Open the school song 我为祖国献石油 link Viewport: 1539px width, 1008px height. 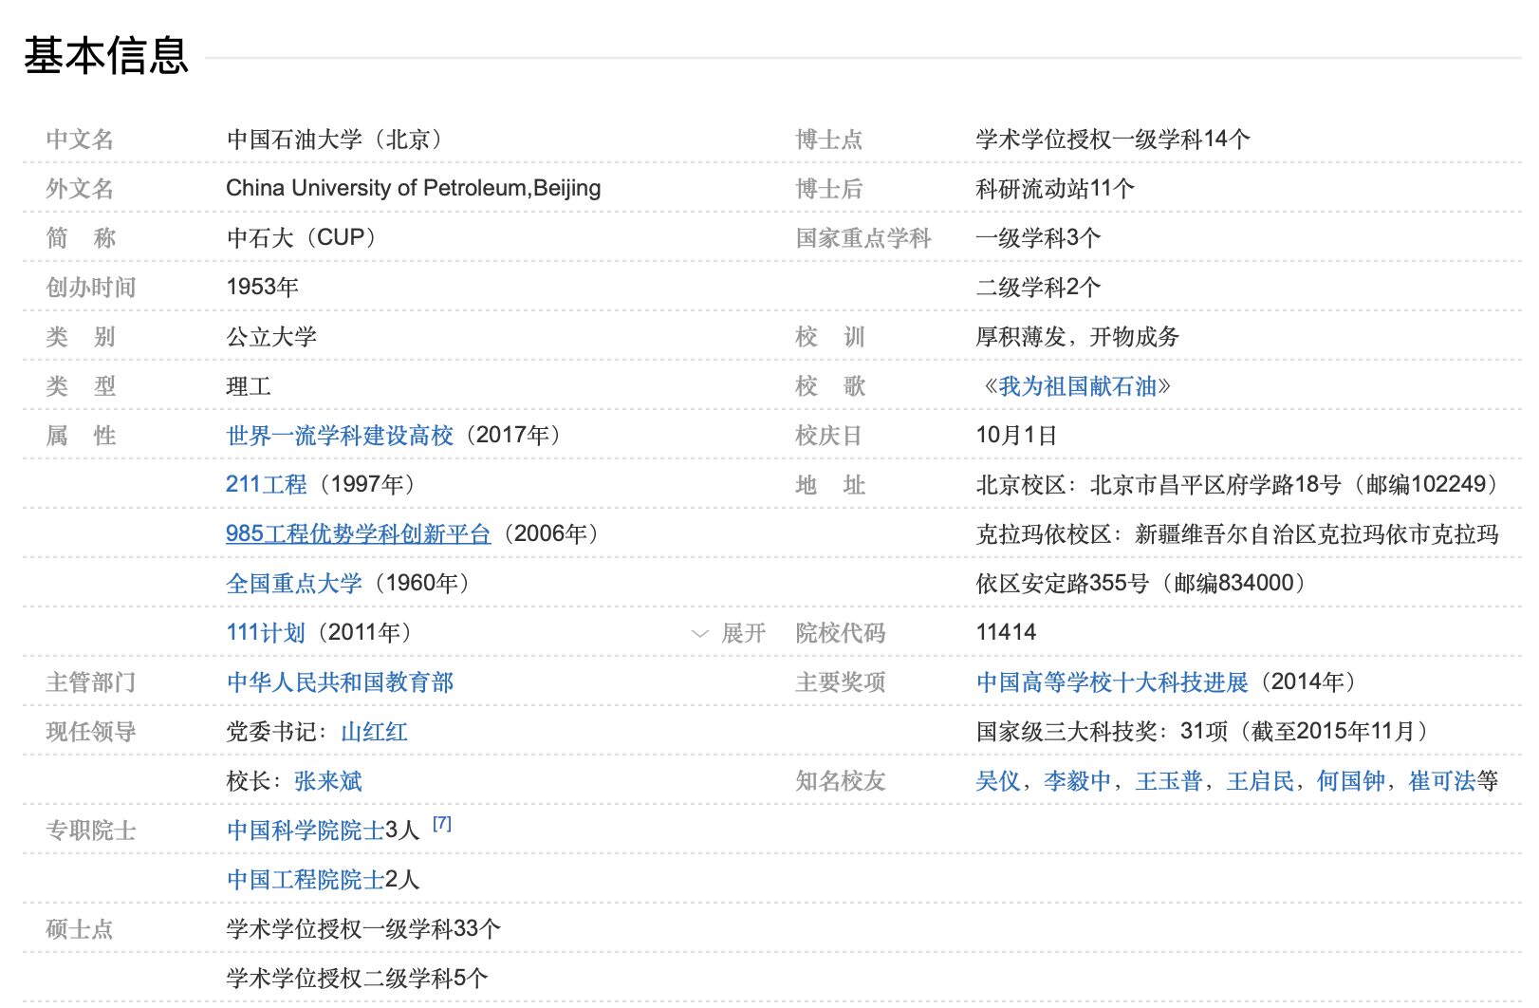(1078, 386)
